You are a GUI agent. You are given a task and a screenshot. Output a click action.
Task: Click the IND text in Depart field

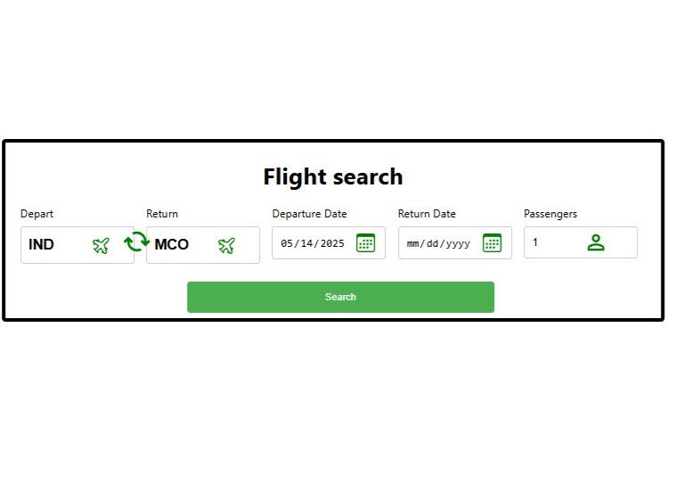pyautogui.click(x=42, y=244)
